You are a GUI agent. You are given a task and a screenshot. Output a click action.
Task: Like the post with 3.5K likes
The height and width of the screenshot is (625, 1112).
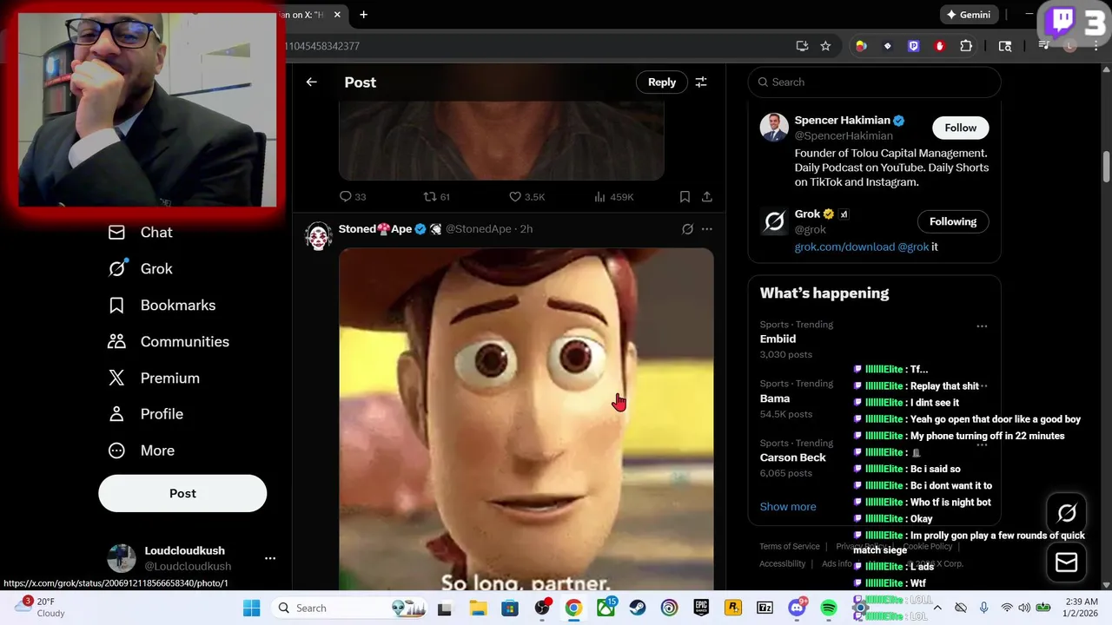tap(514, 197)
